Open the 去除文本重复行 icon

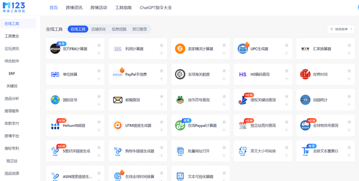[305, 151]
